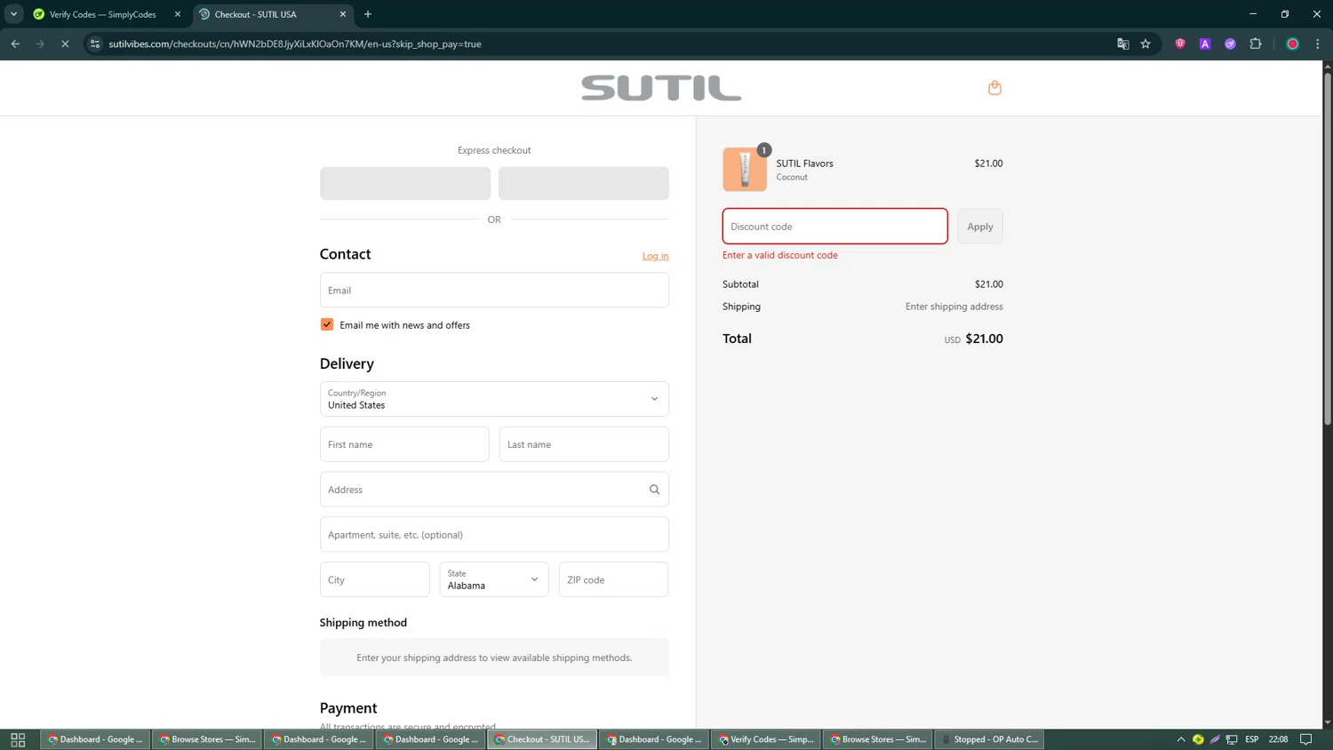The height and width of the screenshot is (750, 1333).
Task: Click the 'Enter shipping address' text
Action: 954,307
